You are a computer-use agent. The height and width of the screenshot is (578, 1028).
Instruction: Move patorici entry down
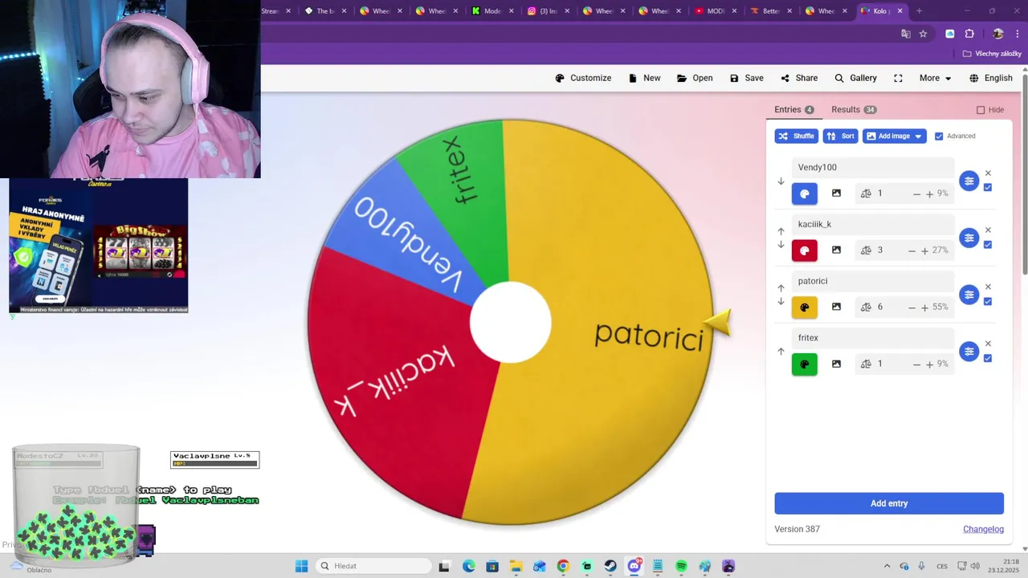[x=781, y=302]
